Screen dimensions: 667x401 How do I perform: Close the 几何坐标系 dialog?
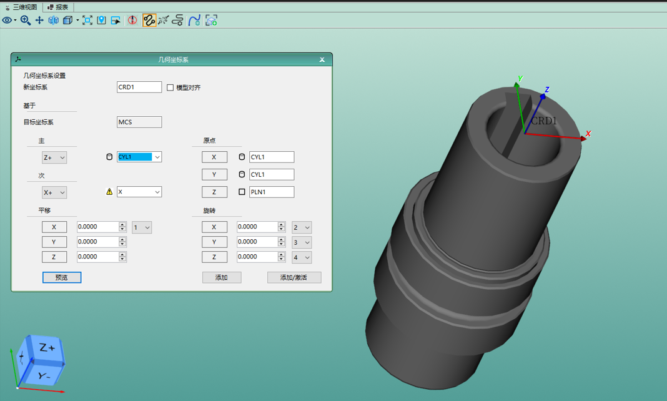coord(322,59)
